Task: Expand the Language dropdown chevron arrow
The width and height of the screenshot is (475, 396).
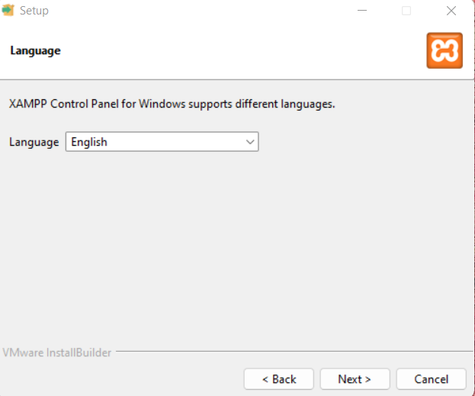Action: (250, 142)
